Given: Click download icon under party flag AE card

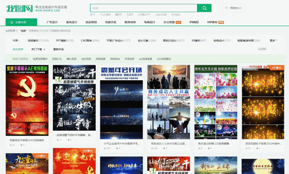Looking at the screenshot, I should tap(10, 145).
